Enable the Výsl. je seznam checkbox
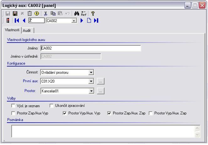 pyautogui.click(x=13, y=106)
